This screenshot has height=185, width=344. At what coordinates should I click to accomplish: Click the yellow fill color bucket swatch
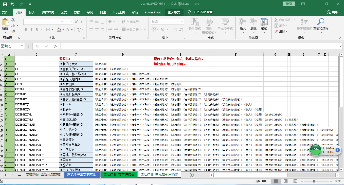point(59,30)
